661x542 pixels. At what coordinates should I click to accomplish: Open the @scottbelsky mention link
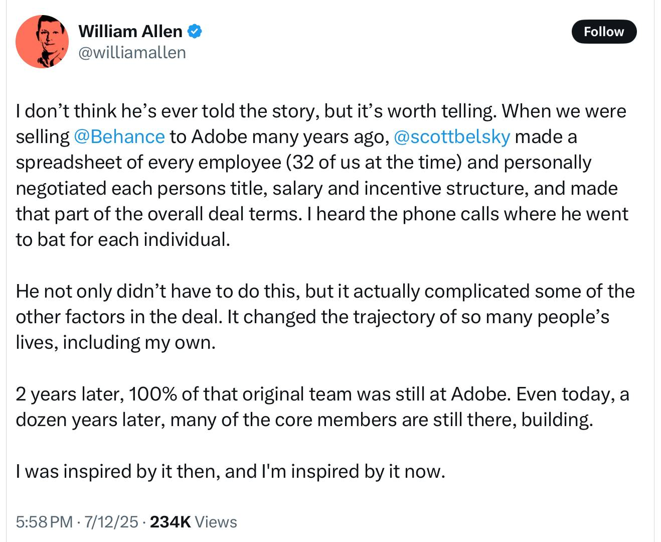[x=452, y=137]
